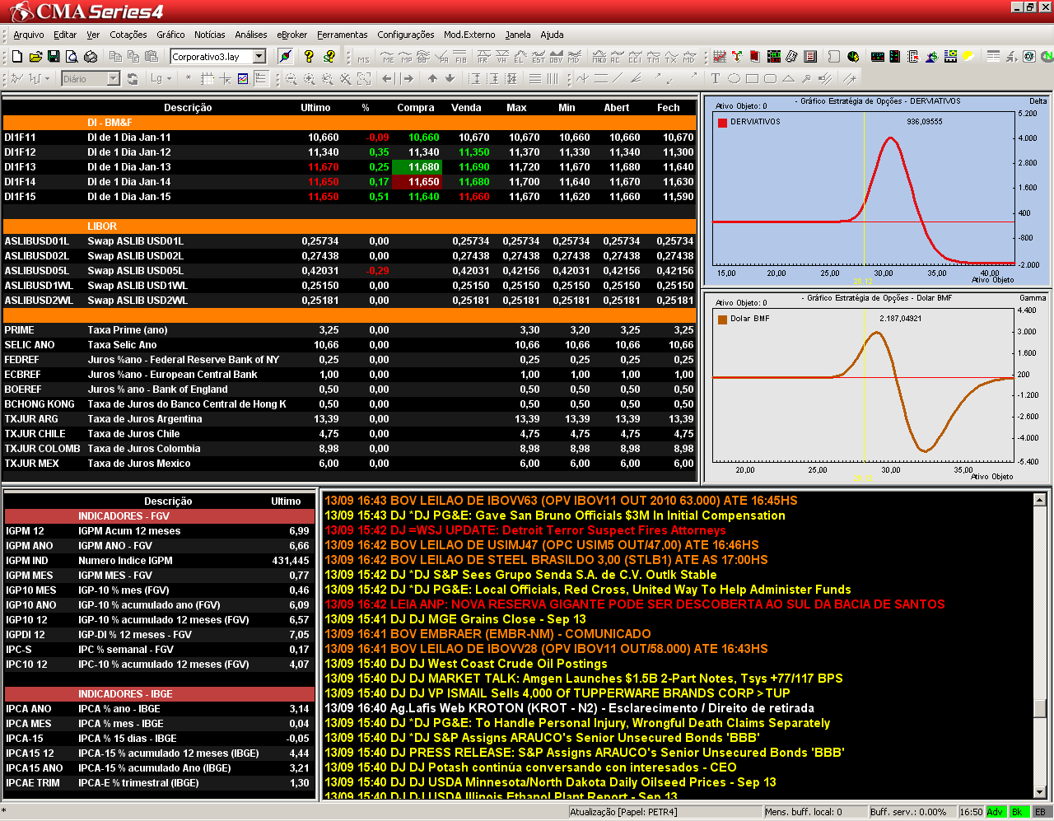
Task: Toggle the chart grid lines icon
Action: pyautogui.click(x=208, y=79)
